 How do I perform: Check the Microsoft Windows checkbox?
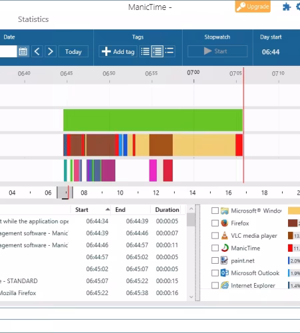pyautogui.click(x=215, y=210)
